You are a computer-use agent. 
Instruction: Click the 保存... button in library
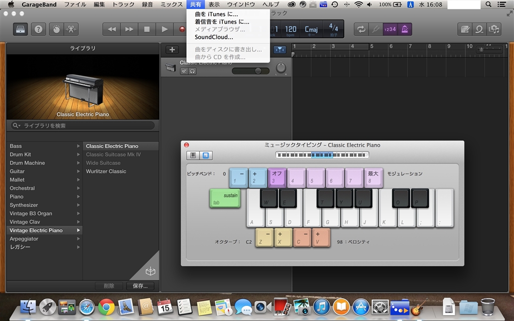click(x=140, y=286)
